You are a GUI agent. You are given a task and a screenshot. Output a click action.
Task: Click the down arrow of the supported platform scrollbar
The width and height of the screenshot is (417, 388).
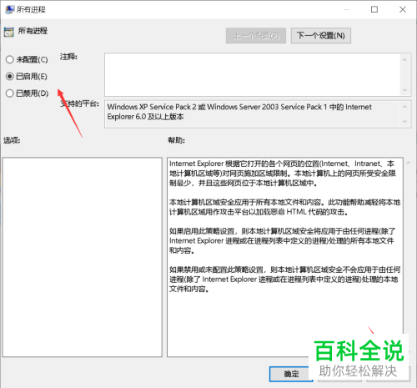pos(404,121)
